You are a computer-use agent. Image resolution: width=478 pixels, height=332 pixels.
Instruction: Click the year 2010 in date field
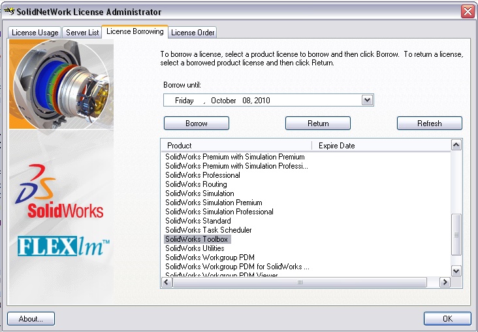pos(262,101)
